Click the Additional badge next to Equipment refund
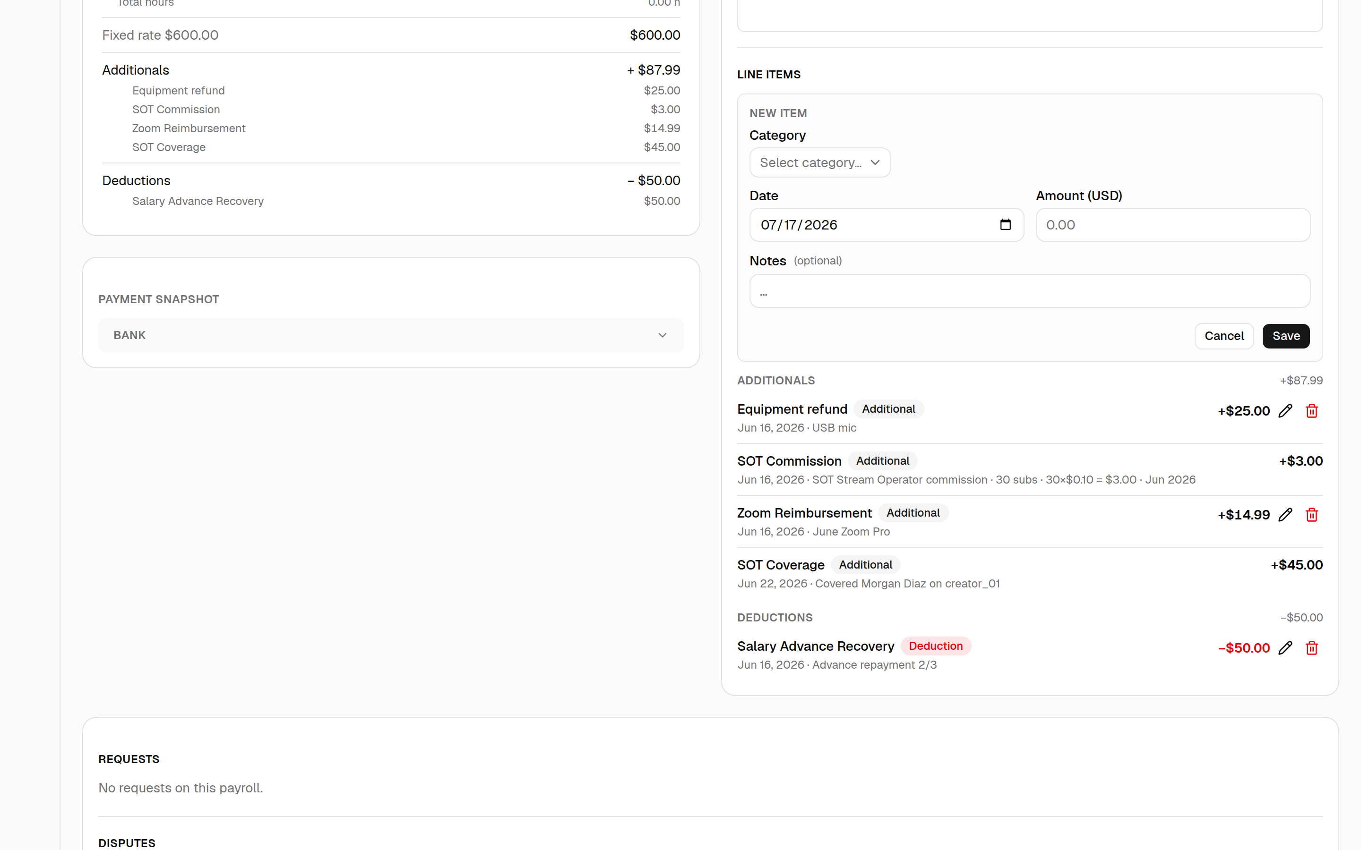The width and height of the screenshot is (1361, 850). tap(888, 408)
